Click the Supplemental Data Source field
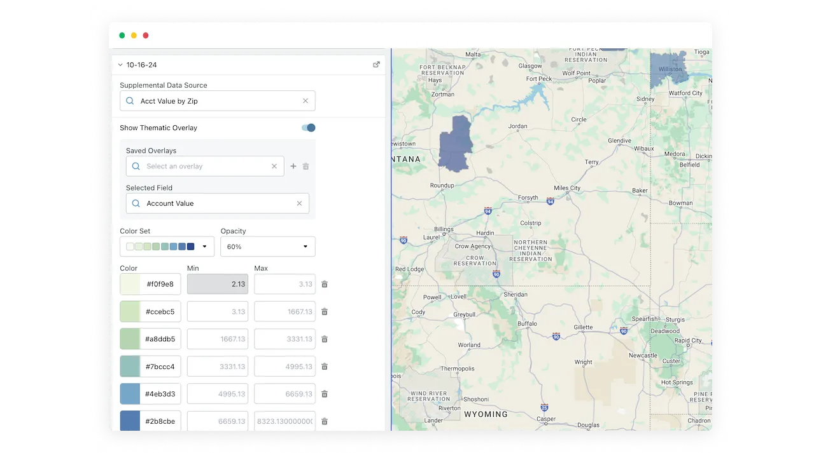The image size is (821, 453). [x=218, y=101]
